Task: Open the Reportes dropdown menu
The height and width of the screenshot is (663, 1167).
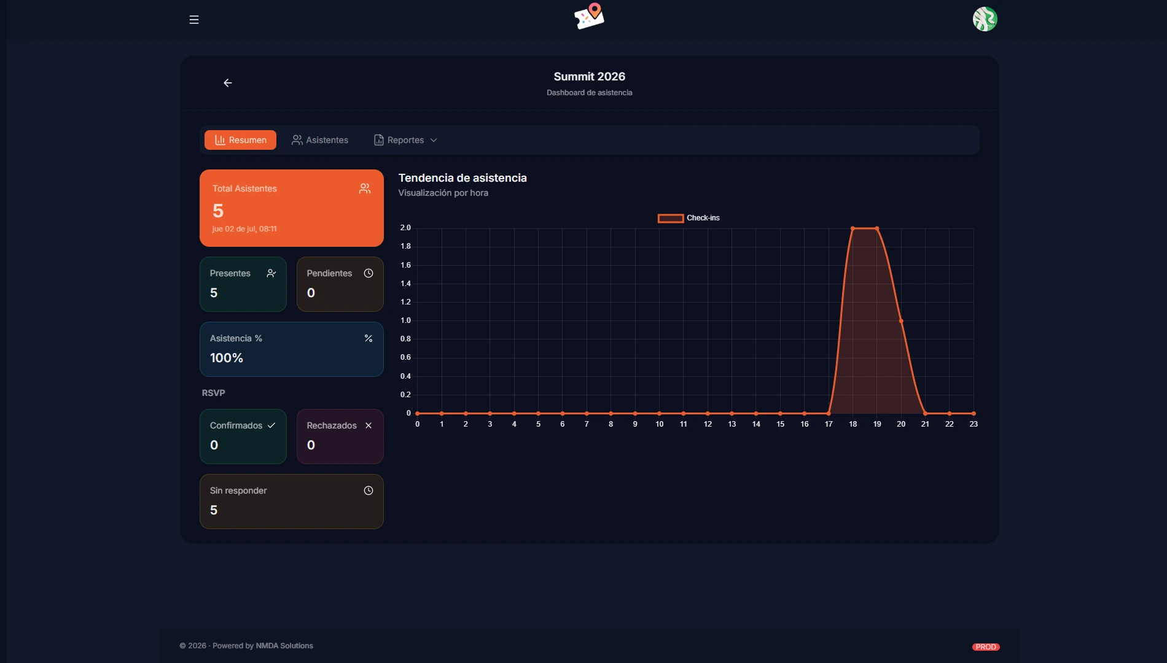Action: [x=405, y=140]
